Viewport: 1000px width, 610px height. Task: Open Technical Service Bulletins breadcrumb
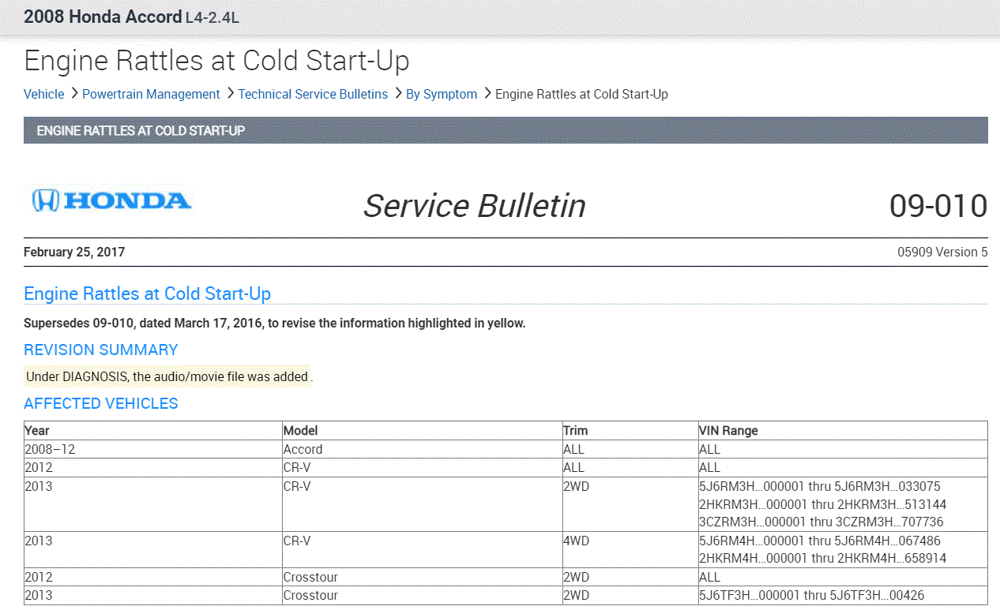pyautogui.click(x=313, y=95)
